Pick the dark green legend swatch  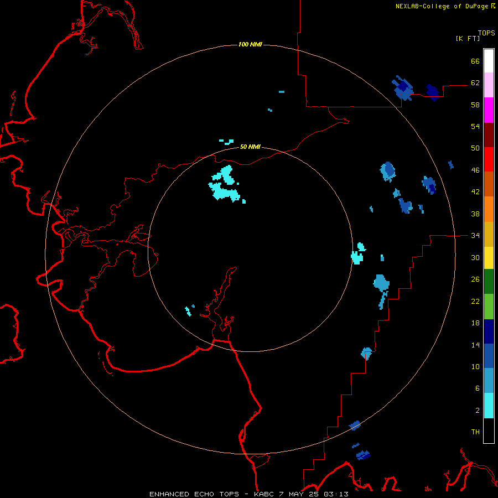tap(489, 282)
